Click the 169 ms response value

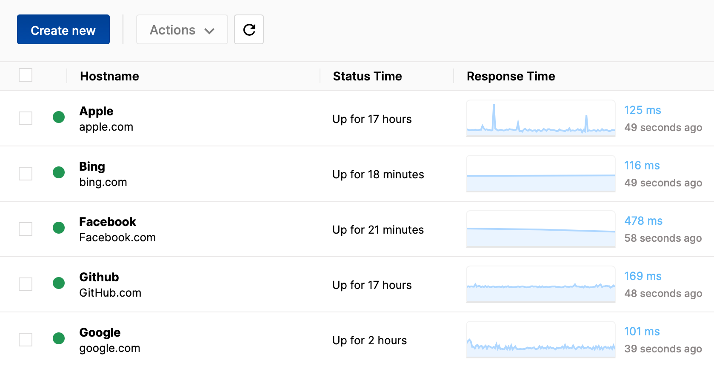click(x=643, y=276)
